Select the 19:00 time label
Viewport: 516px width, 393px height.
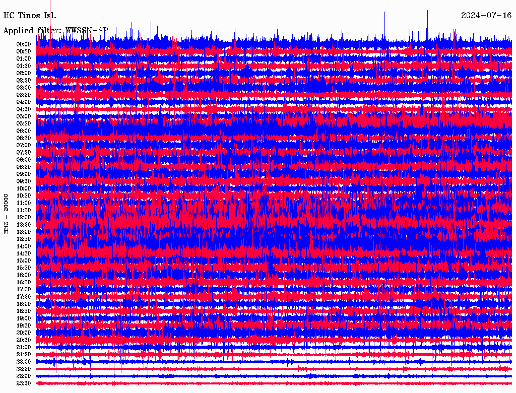[24, 318]
